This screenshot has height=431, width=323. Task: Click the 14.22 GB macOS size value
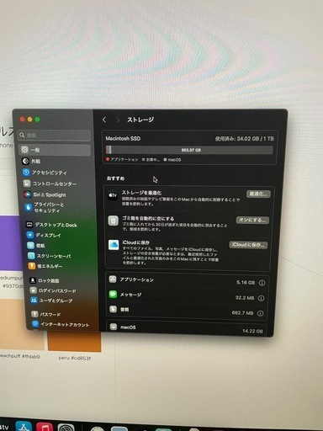click(252, 331)
